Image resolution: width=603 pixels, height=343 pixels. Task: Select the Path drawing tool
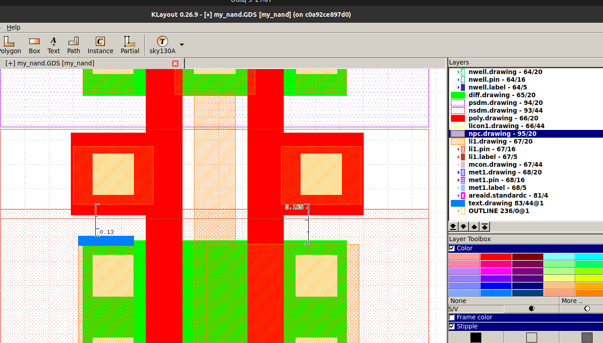coord(74,45)
